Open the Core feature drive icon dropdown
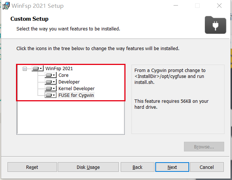Image resolution: width=232 pixels, height=180 pixels. (51, 75)
